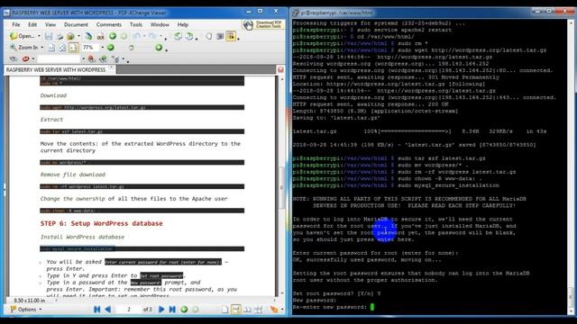Click the red close-all-tabs icon at tab bar right
Viewport: 577px width, 324px height.
tap(280, 69)
